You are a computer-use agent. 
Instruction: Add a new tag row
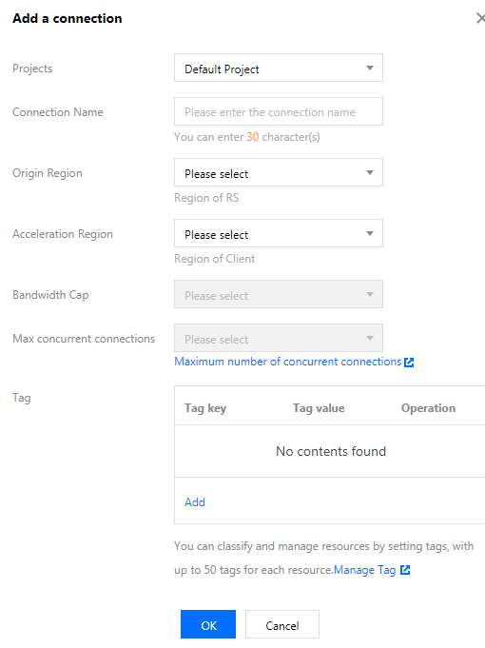195,502
